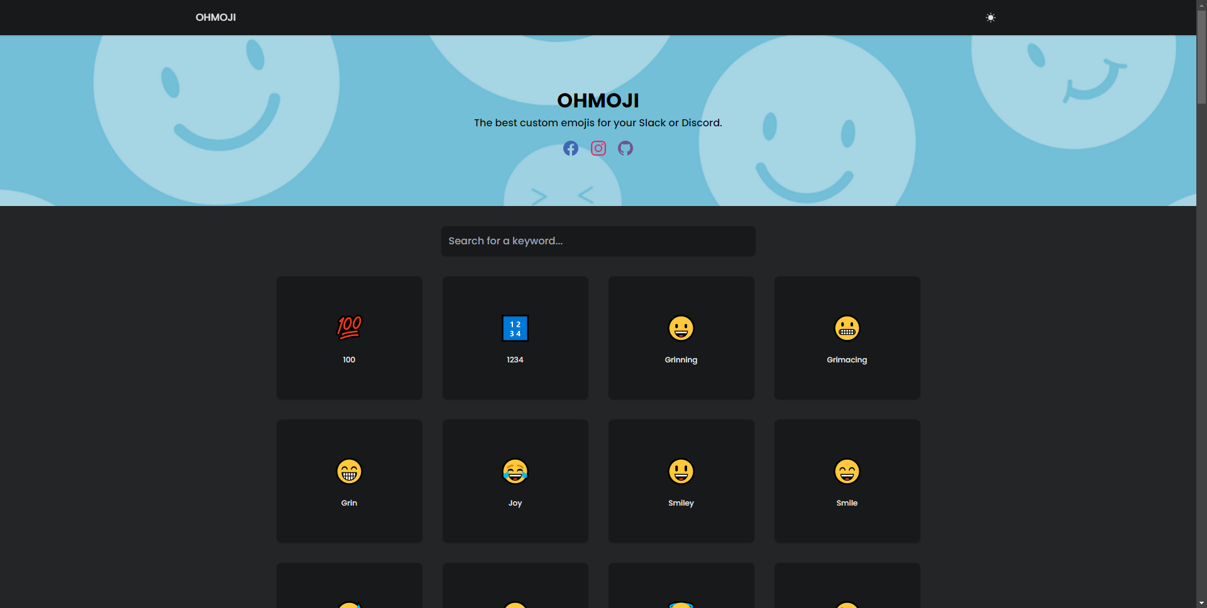Select the Joy tears emoji

515,471
